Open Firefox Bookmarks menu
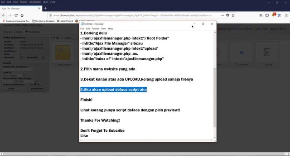 (35, 2)
